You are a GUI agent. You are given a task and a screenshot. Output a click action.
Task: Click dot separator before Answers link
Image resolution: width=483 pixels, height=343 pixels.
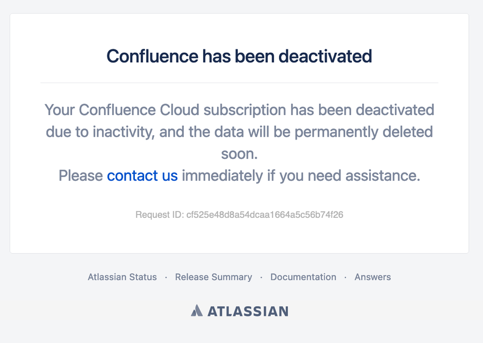coord(345,277)
